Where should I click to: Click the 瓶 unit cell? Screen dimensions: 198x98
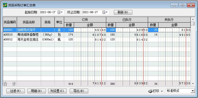point(59,40)
